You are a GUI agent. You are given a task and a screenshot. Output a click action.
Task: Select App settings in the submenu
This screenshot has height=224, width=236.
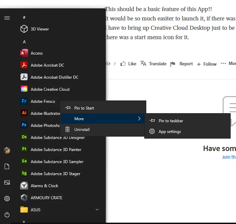coord(187,132)
